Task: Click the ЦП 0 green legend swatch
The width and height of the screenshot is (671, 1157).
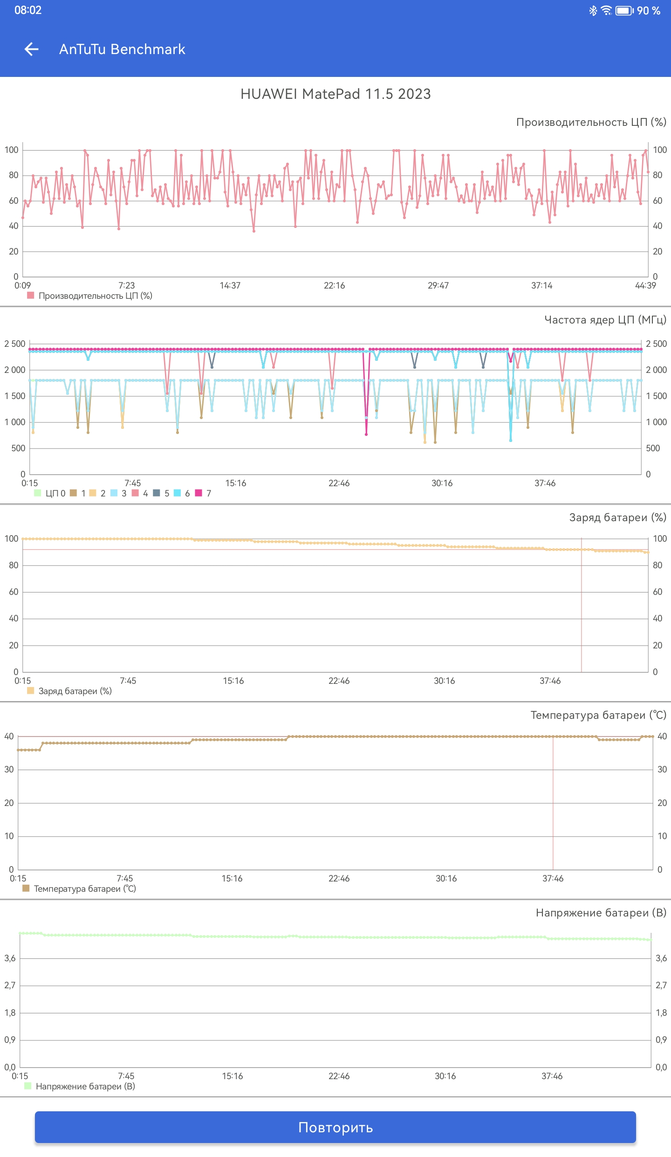Action: pyautogui.click(x=38, y=493)
